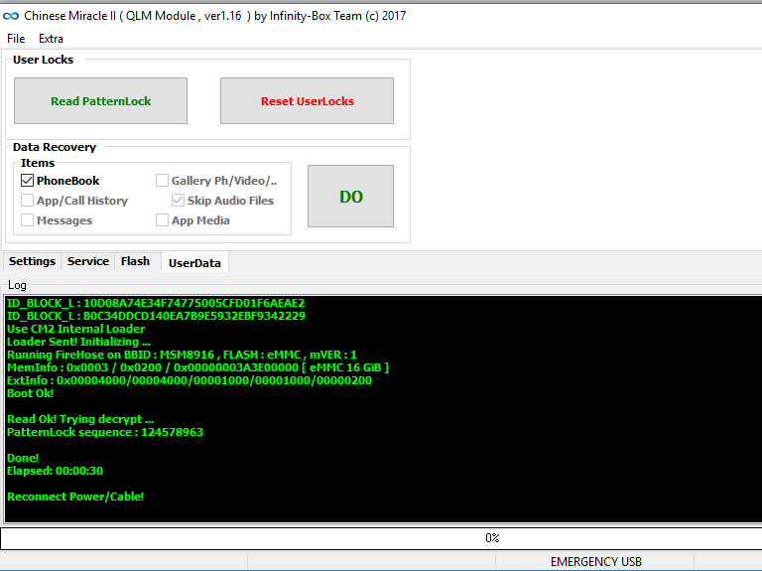Switch to the Service tab
The width and height of the screenshot is (762, 571).
click(x=88, y=261)
